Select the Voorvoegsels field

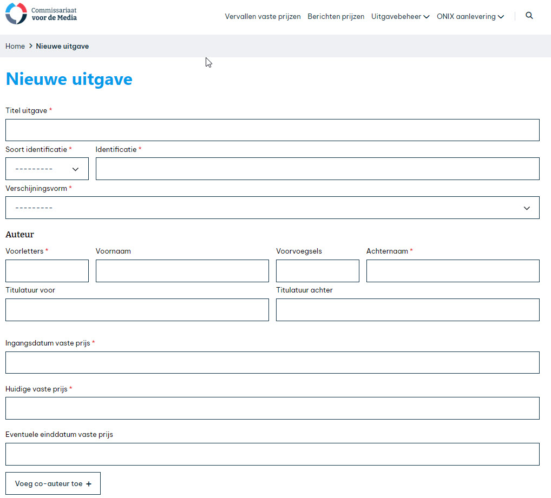(317, 271)
